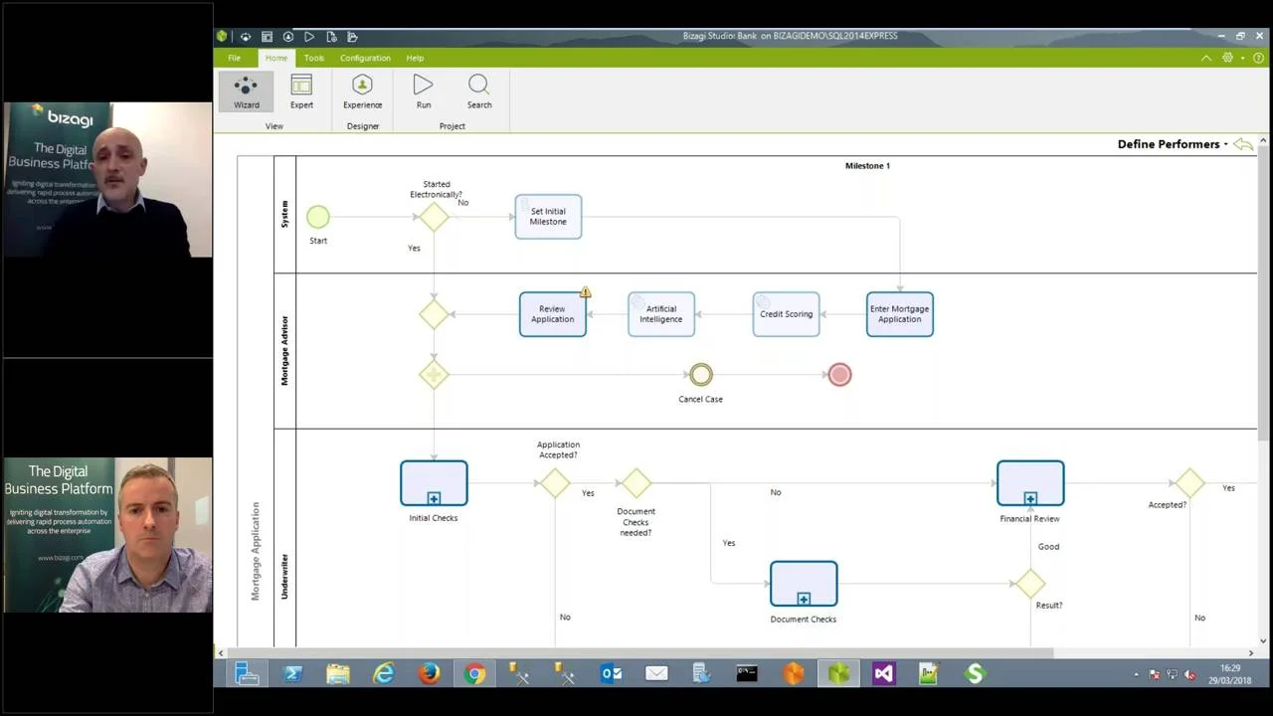This screenshot has height=716, width=1273.
Task: Click the back arrow beside Define Performers
Action: tap(1243, 145)
